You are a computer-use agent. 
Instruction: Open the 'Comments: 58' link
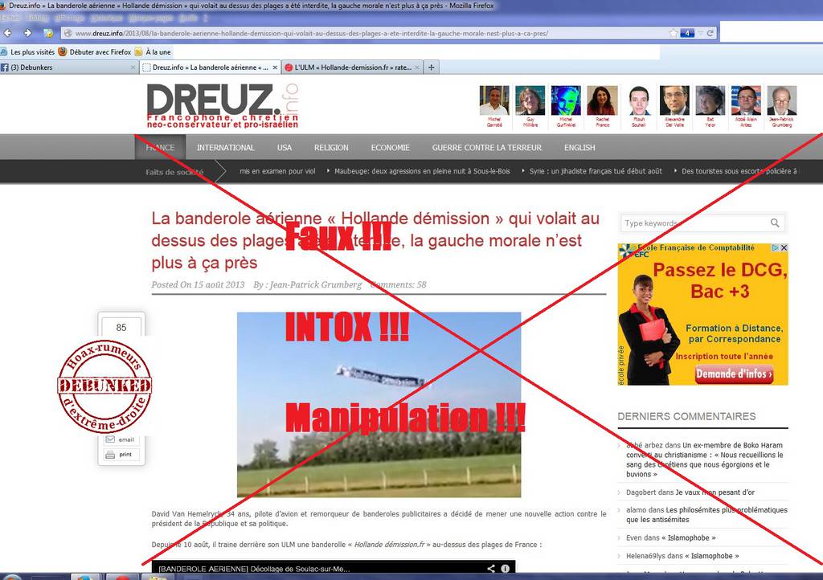(399, 284)
